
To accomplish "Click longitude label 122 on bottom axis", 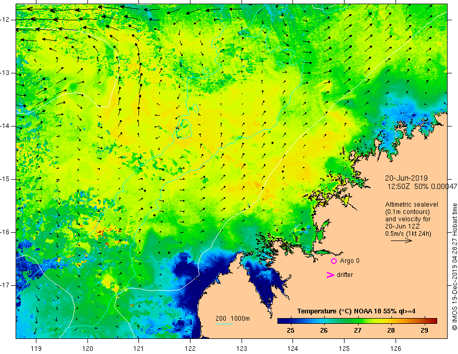I will click(x=190, y=348).
